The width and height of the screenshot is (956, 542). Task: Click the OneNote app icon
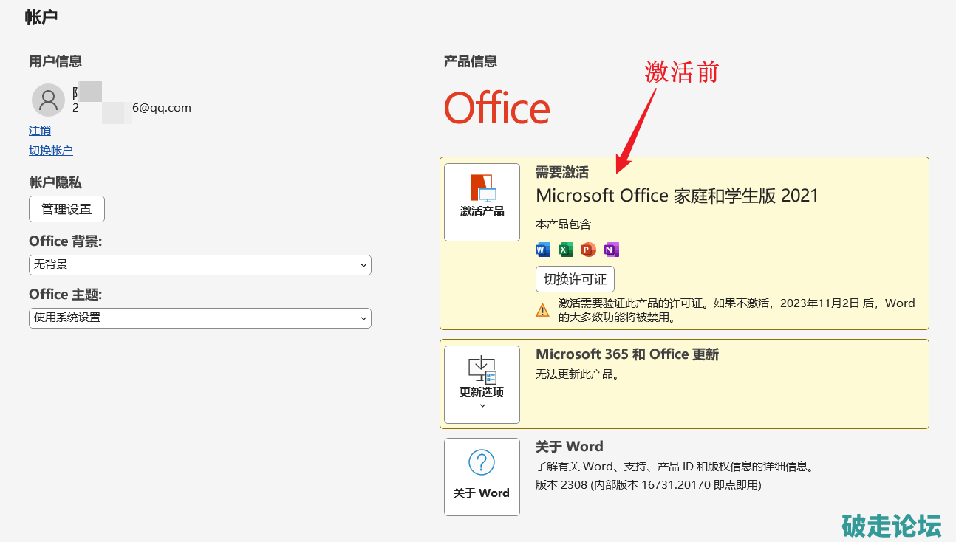pos(611,250)
